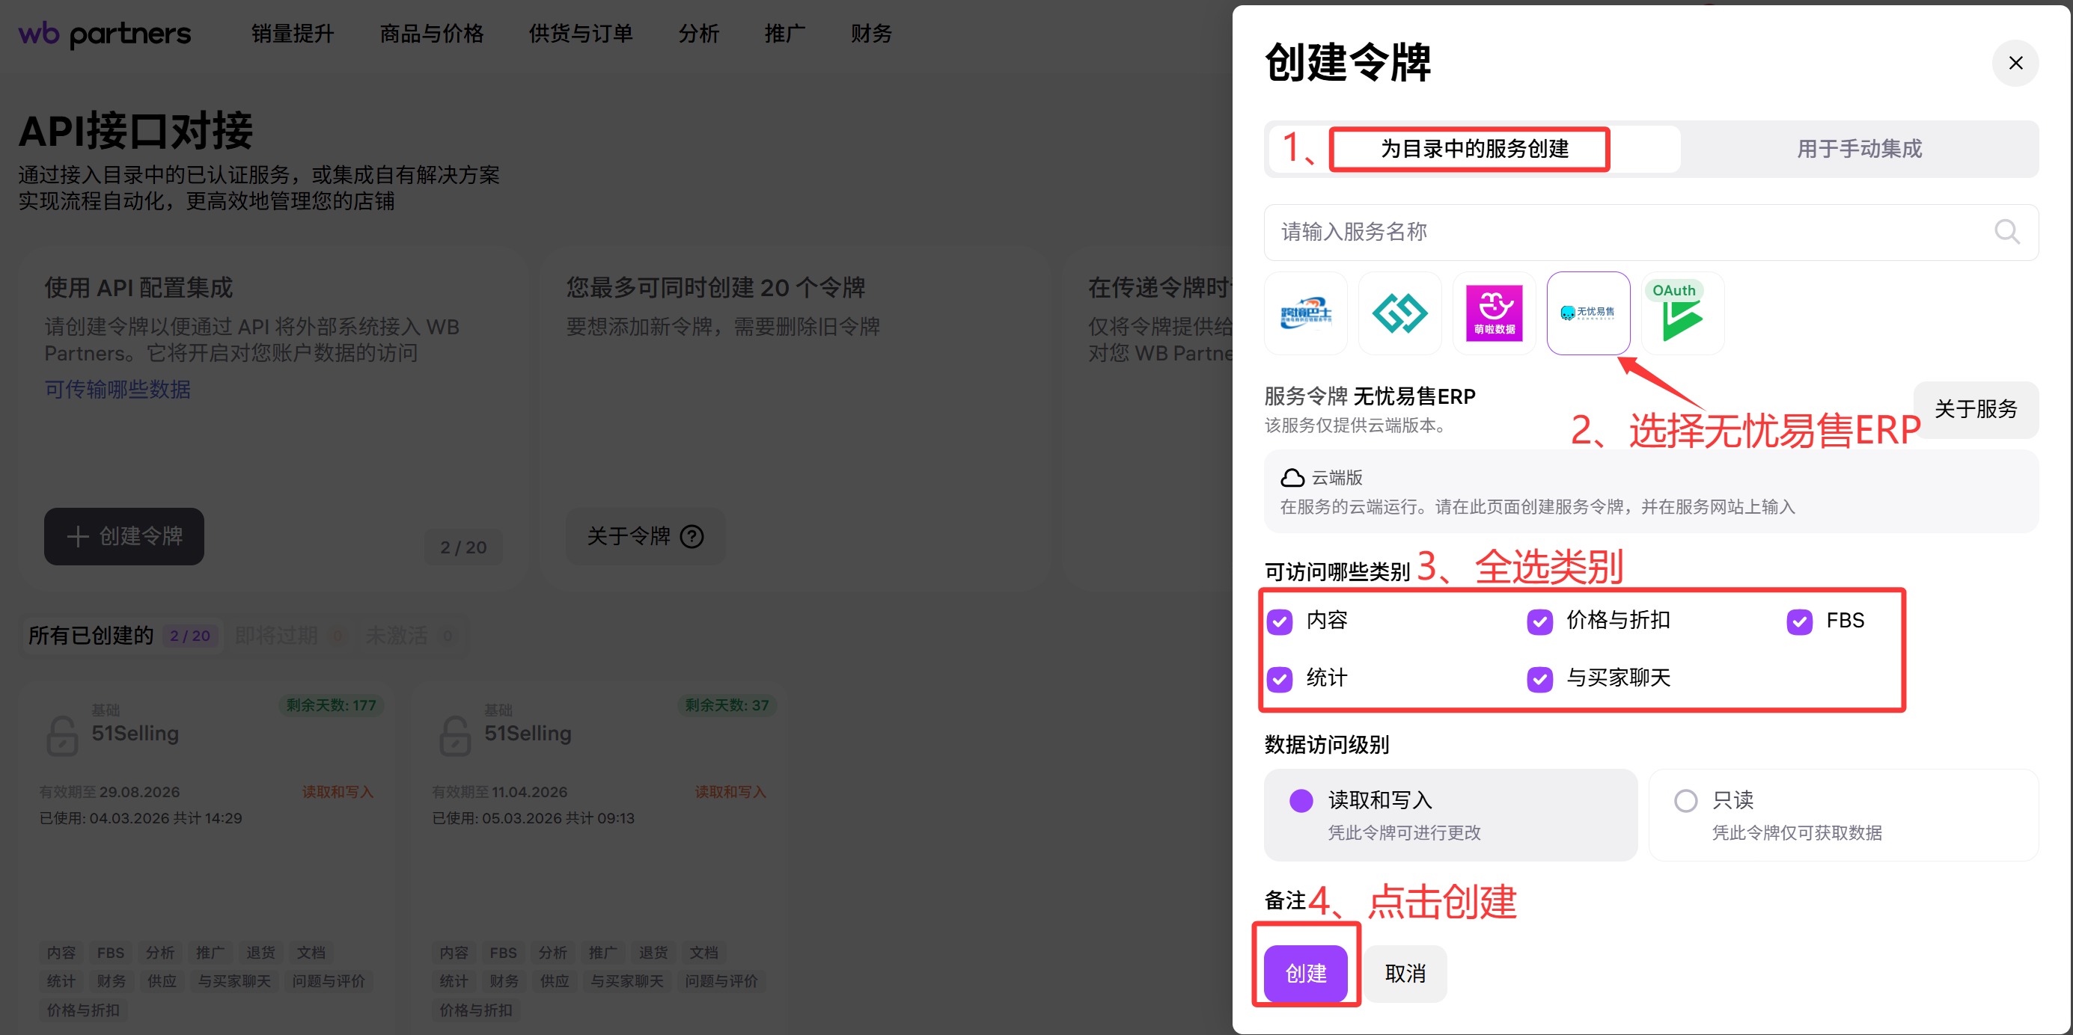The width and height of the screenshot is (2073, 1035).
Task: Toggle the 与买家聊天 checkbox
Action: 1539,680
